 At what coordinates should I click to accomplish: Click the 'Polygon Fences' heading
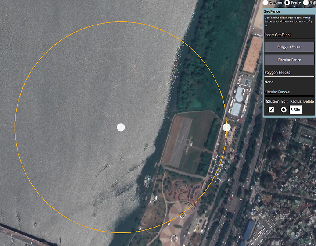click(x=277, y=73)
